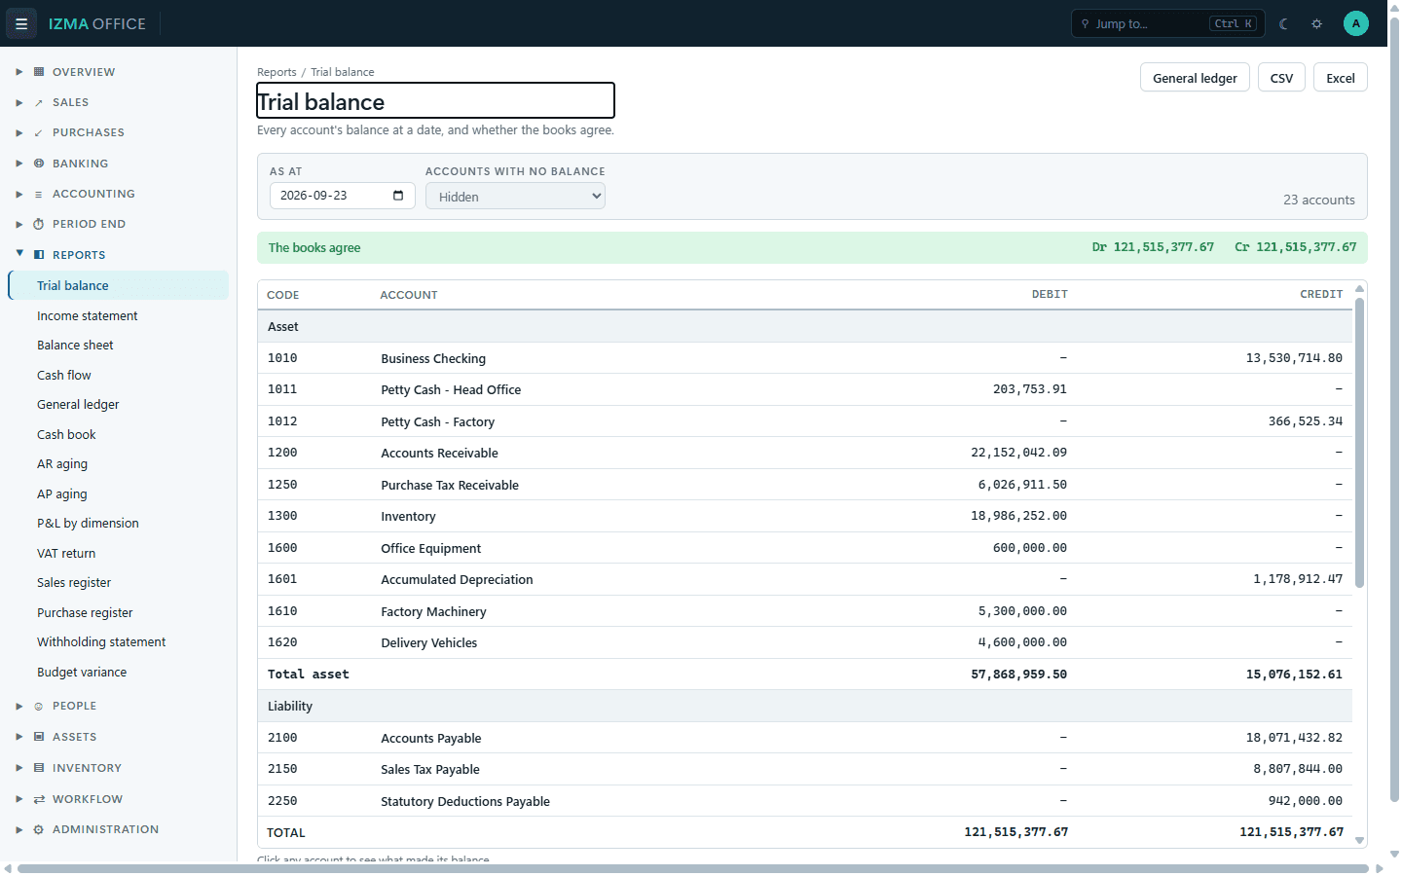Switch to dark mode moon icon
Viewport: 1402px width, 876px height.
coord(1284,23)
